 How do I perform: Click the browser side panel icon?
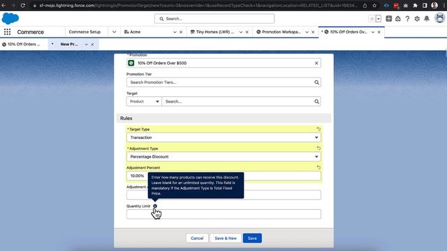[x=425, y=6]
